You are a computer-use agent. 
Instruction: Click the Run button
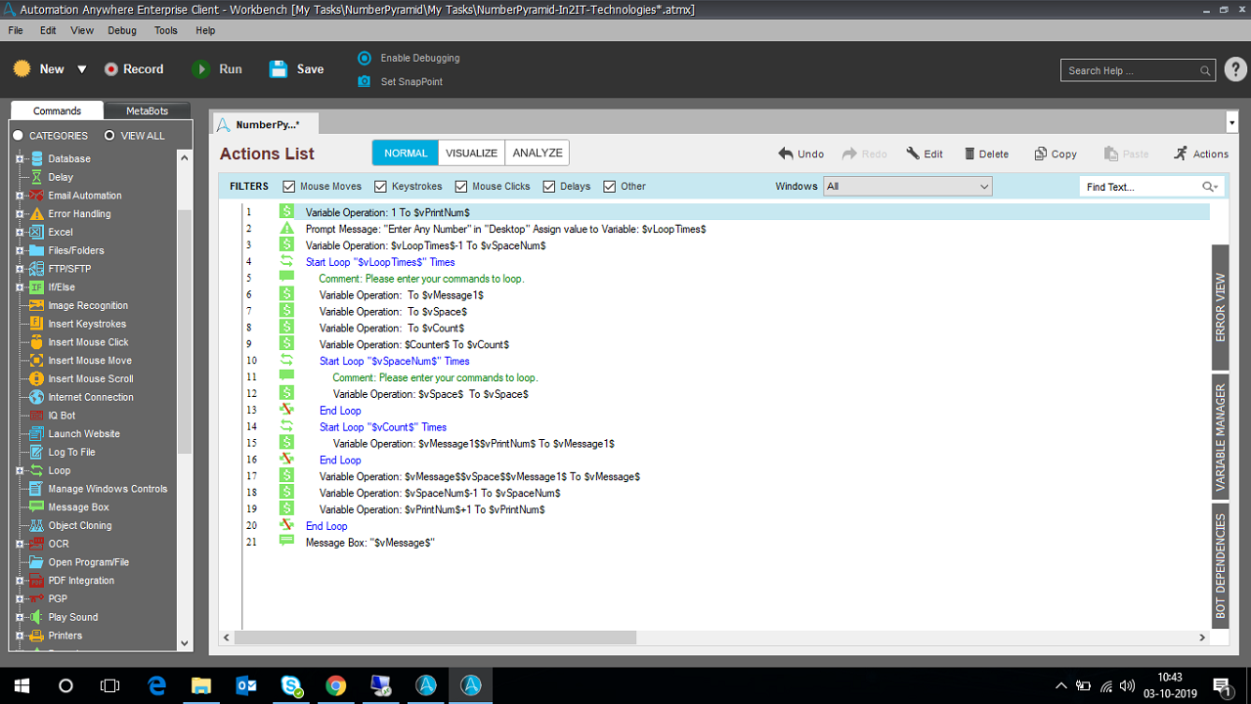[x=217, y=69]
